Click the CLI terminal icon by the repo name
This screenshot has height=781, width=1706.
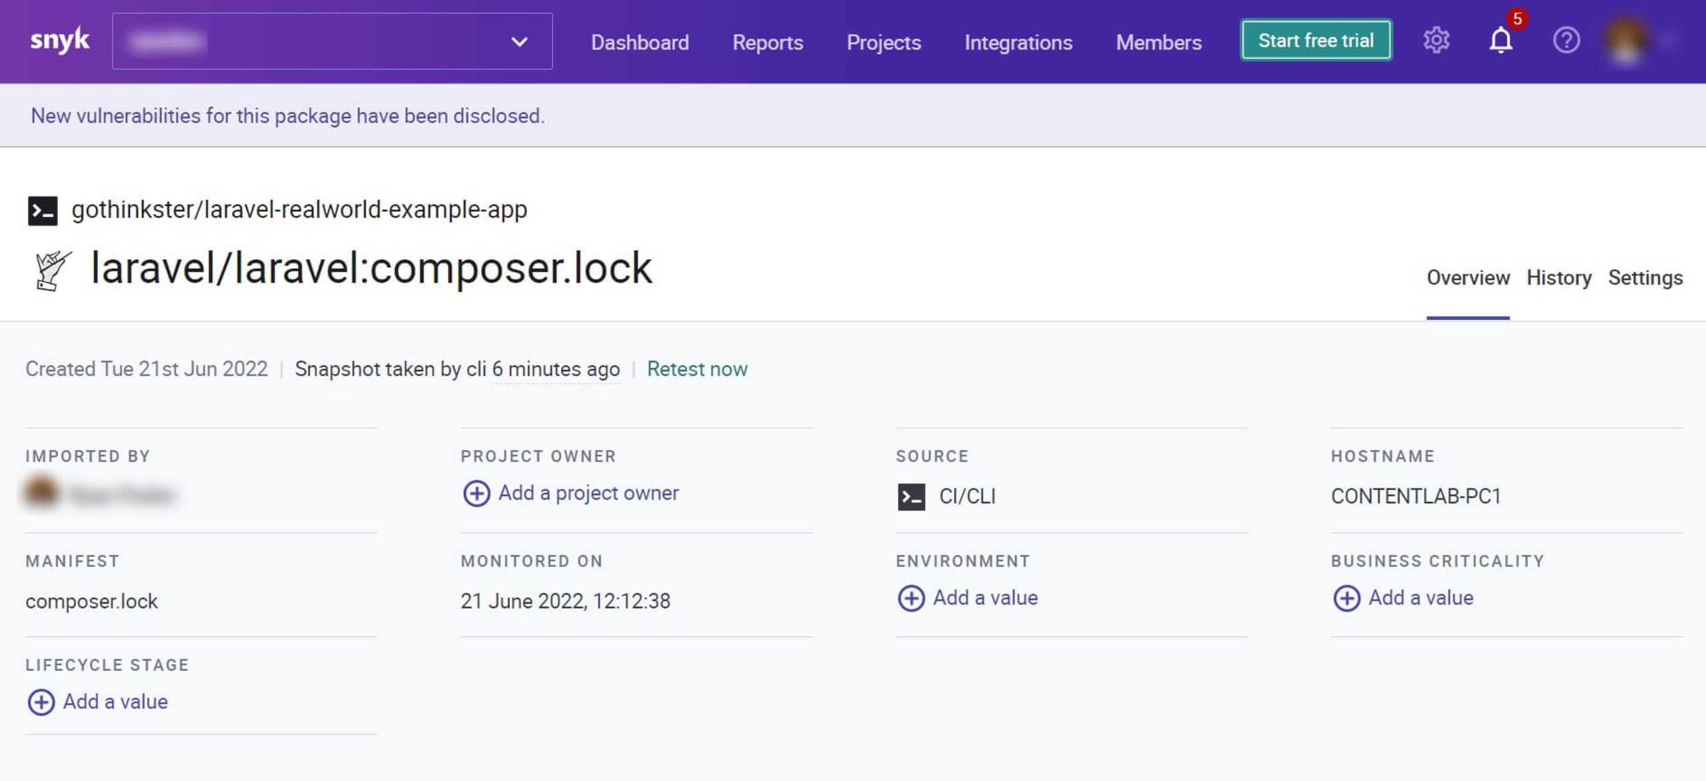[x=43, y=211]
